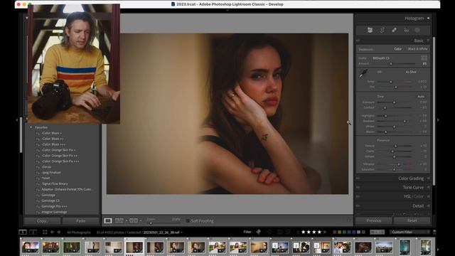Apply preset Gamotage C1
The width and height of the screenshot is (455, 256).
pyautogui.click(x=50, y=201)
